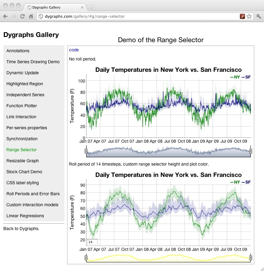Screen dimensions: 264x271
Task: Open the code link above the demo
Action: pos(73,50)
